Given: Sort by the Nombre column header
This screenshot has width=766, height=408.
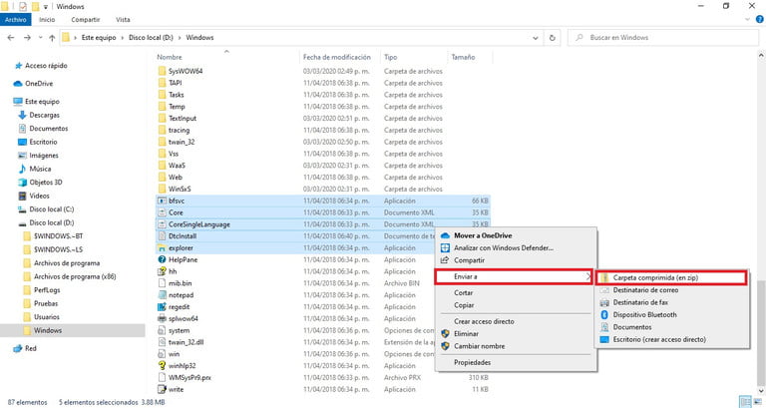Looking at the screenshot, I should pyautogui.click(x=169, y=57).
